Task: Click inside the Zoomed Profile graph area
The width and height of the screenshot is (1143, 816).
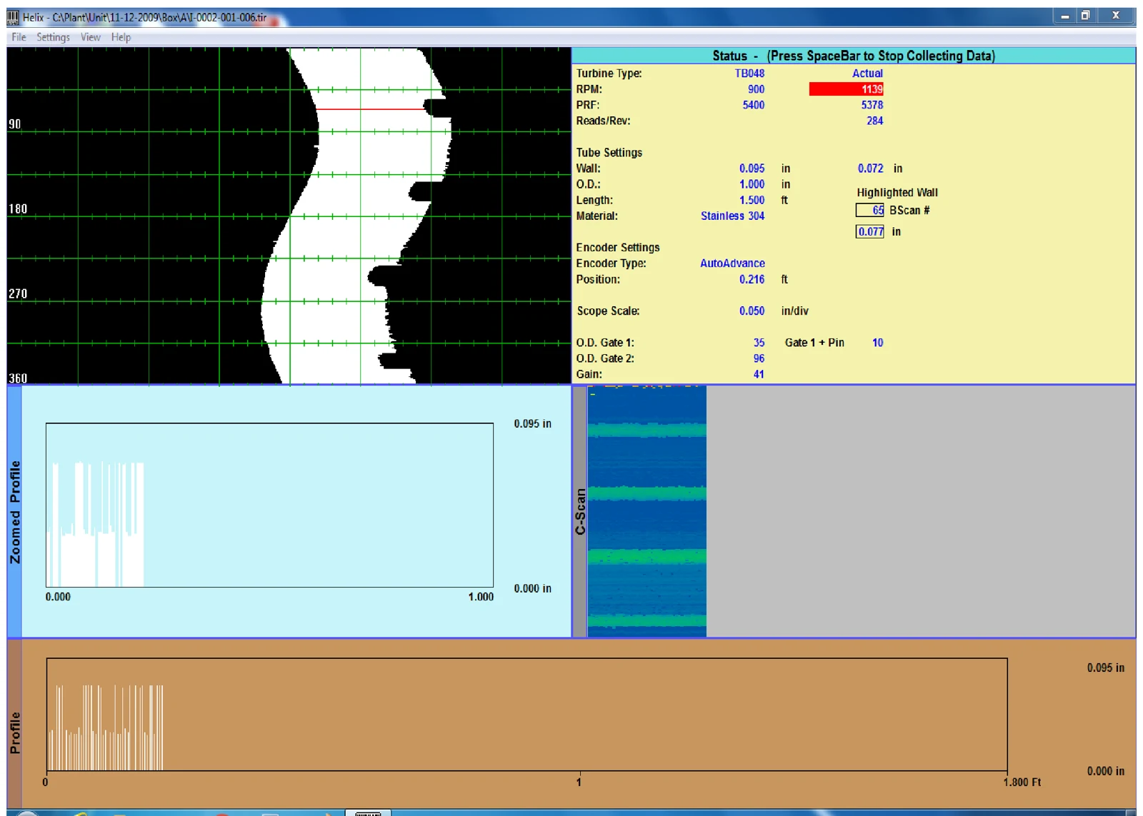Action: click(x=269, y=505)
